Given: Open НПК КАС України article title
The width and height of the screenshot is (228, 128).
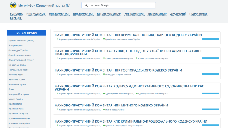Looking at the screenshot, I should click(129, 88).
